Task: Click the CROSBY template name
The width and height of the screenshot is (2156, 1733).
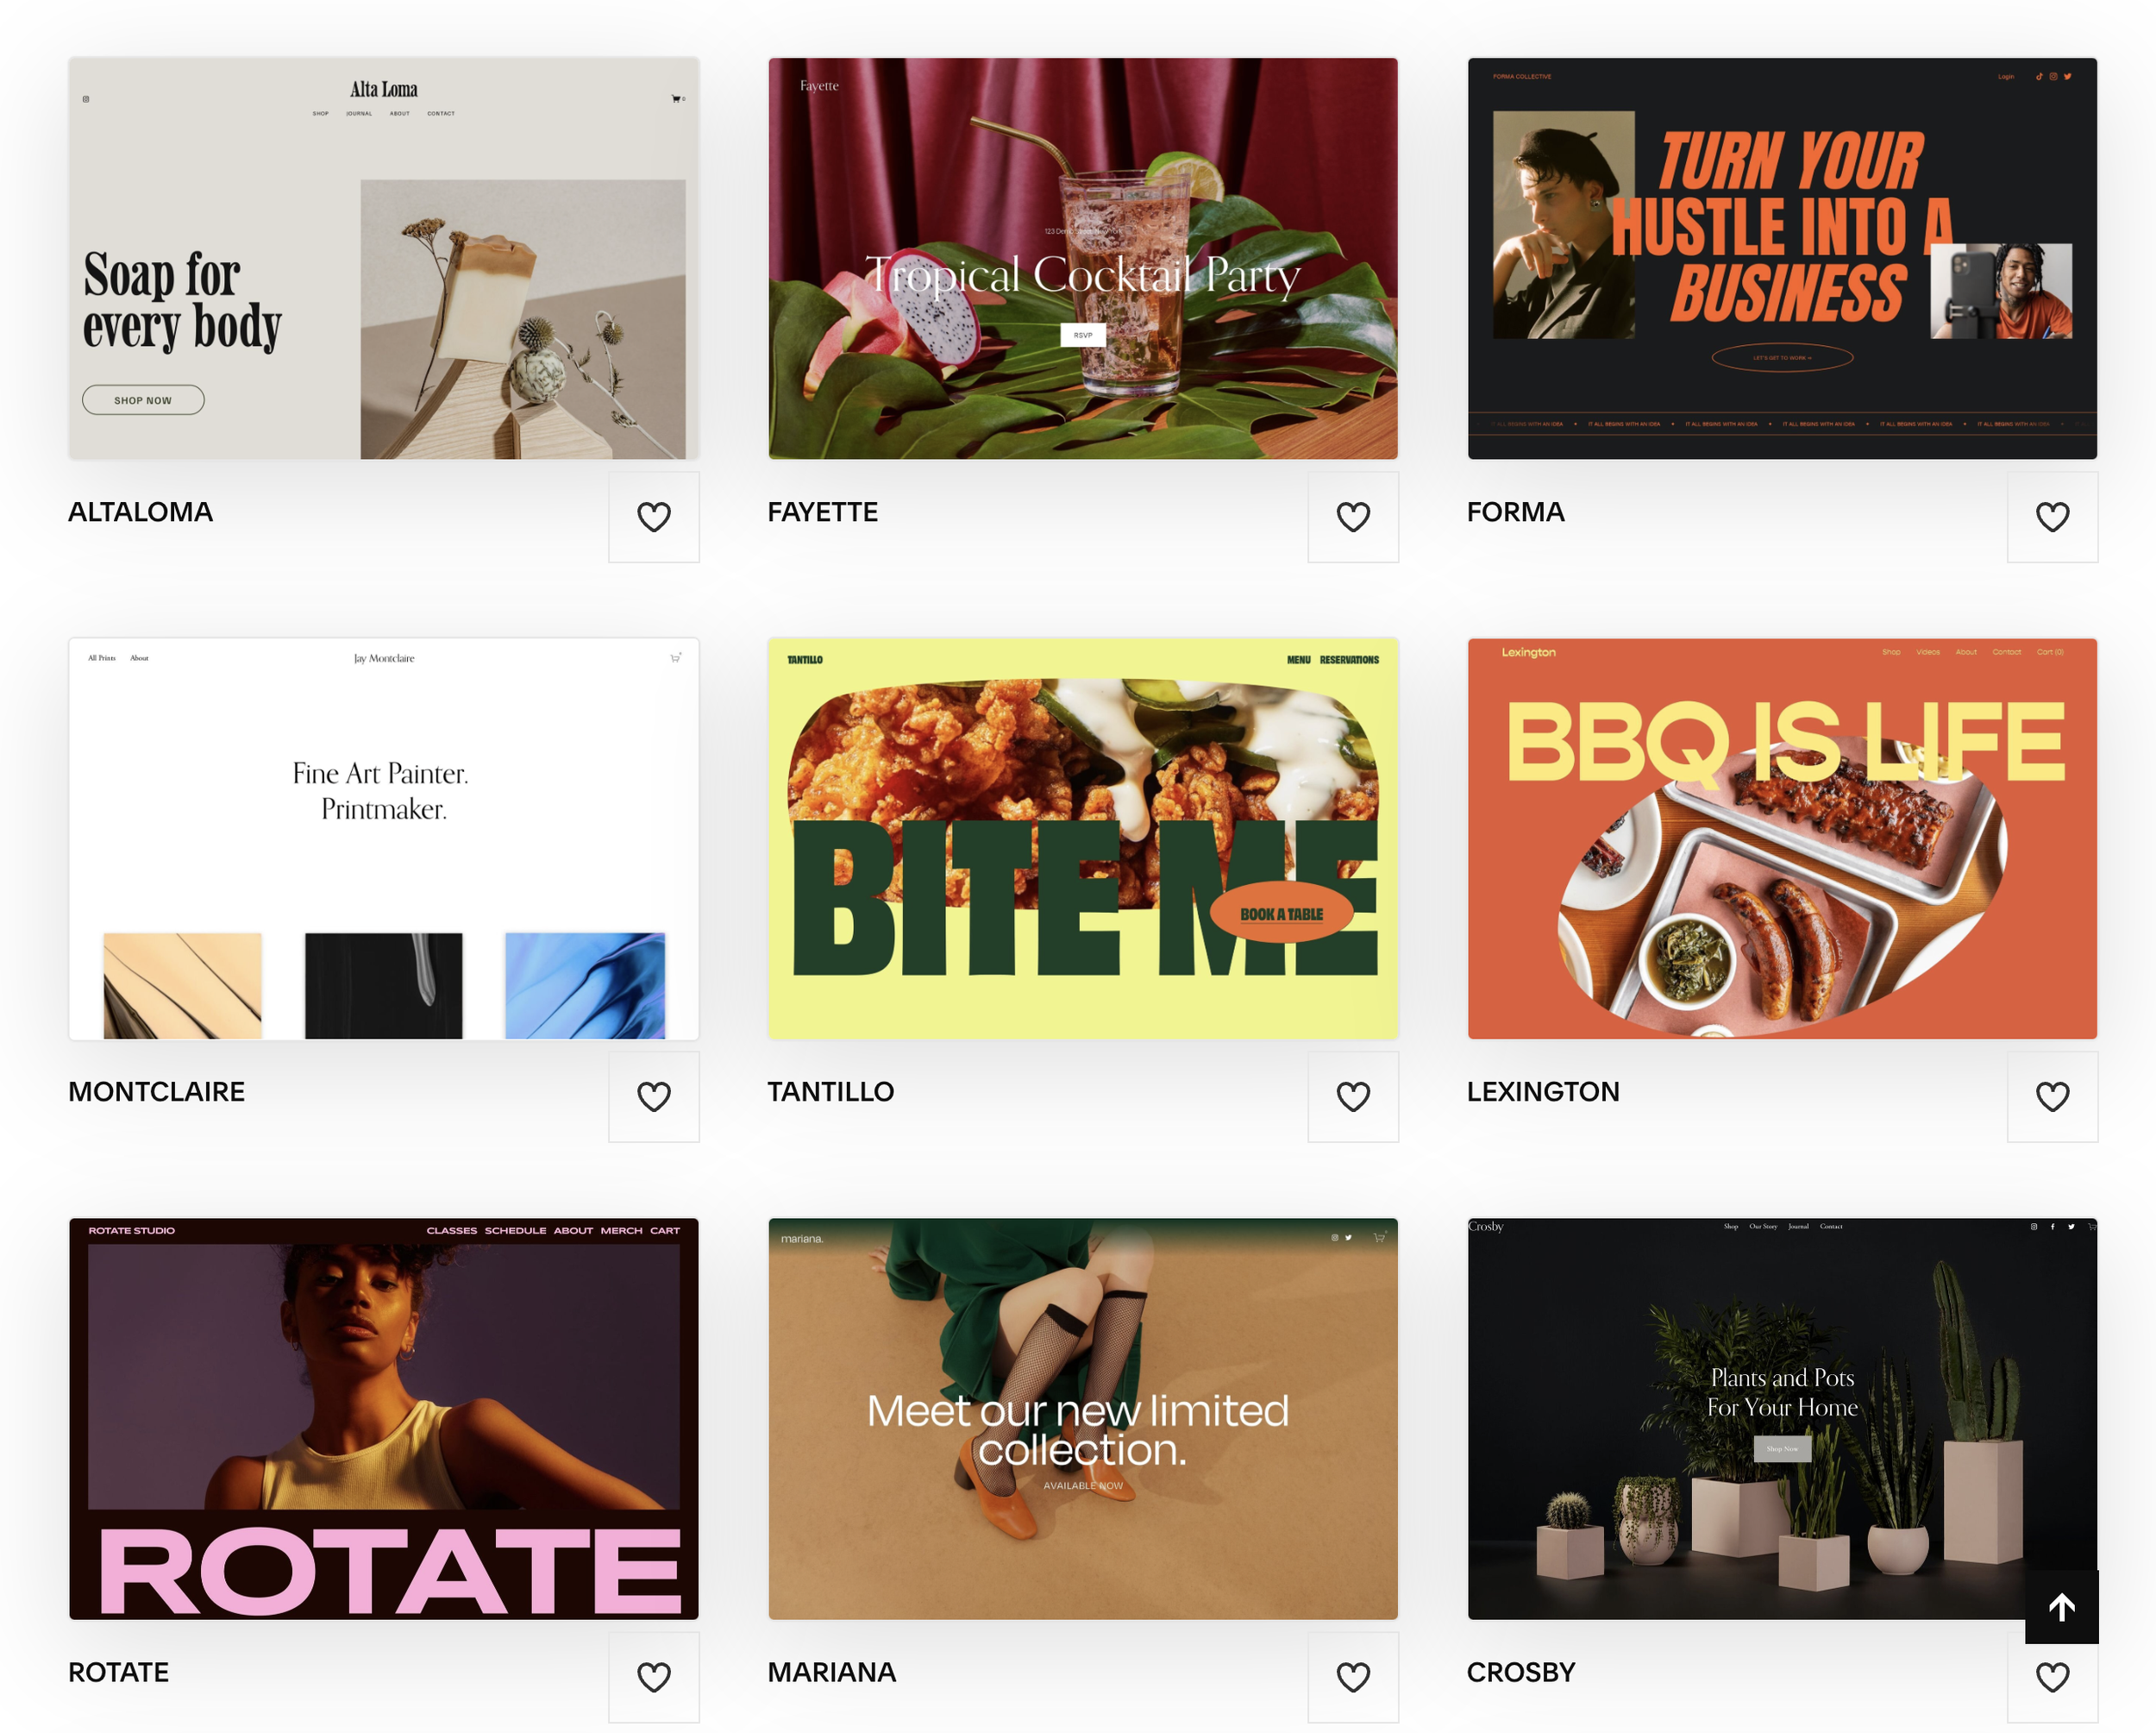Action: (1520, 1672)
